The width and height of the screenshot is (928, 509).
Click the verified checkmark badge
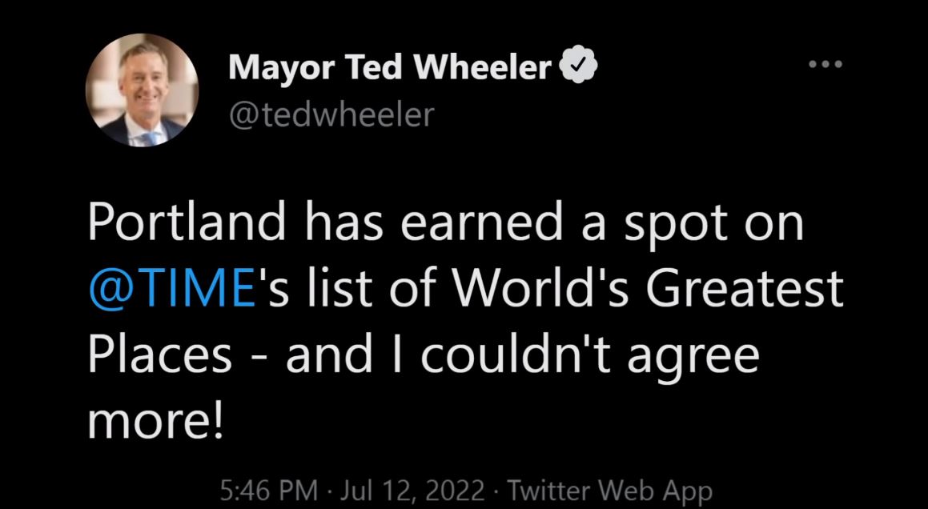coord(578,67)
